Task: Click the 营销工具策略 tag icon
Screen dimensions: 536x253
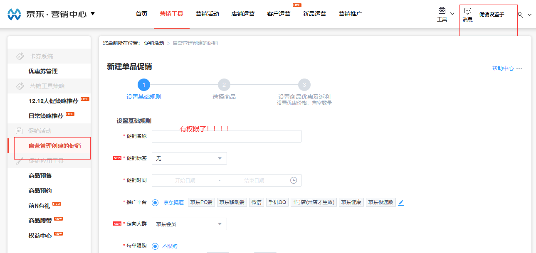Action: point(20,86)
